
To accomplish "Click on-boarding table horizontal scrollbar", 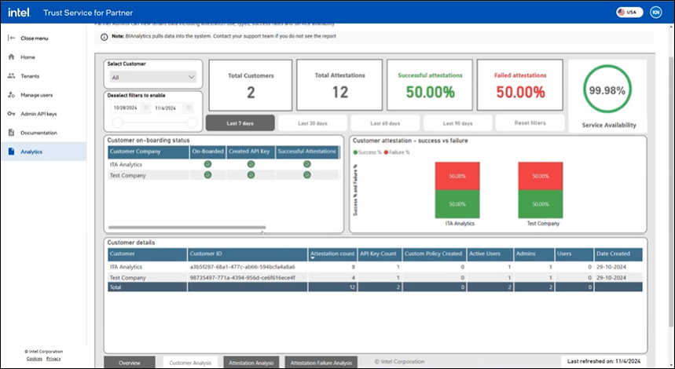I will click(187, 228).
